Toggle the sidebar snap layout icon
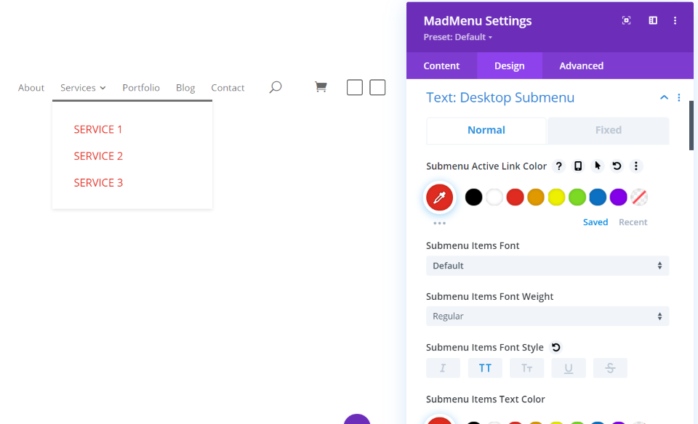The height and width of the screenshot is (424, 698). click(653, 20)
